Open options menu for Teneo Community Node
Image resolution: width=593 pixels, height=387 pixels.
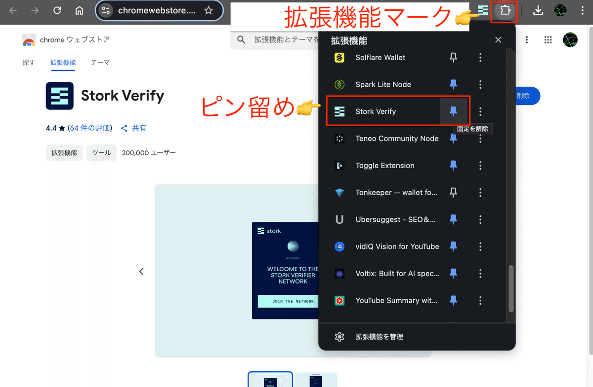(x=480, y=139)
